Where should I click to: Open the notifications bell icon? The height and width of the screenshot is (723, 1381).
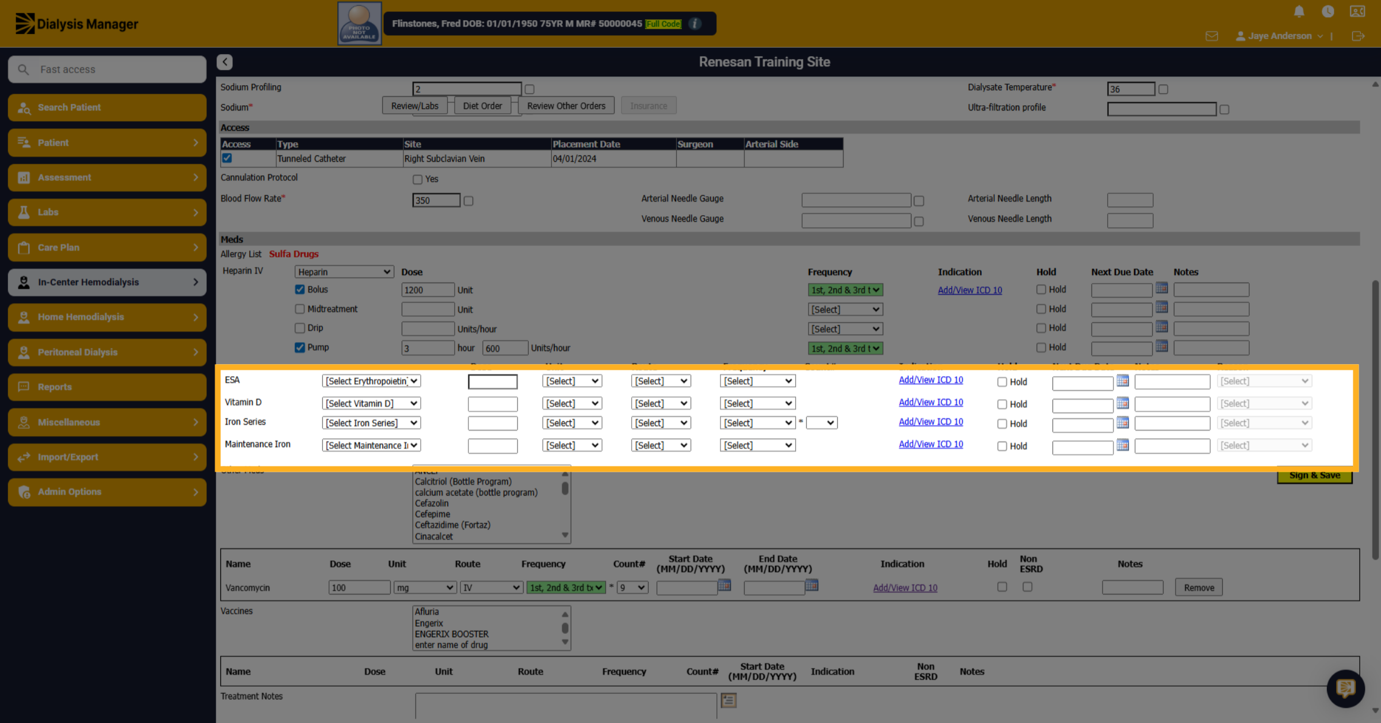tap(1299, 12)
